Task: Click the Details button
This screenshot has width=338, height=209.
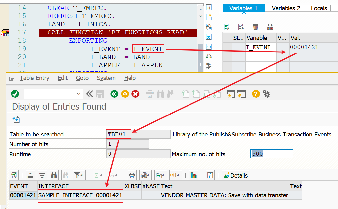Action: tap(235, 175)
